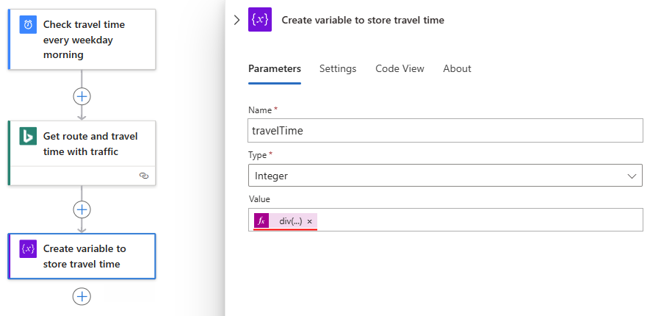Screen dimensions: 661x316
Task: Click the purple variable icon in workflow
Action: coord(28,249)
